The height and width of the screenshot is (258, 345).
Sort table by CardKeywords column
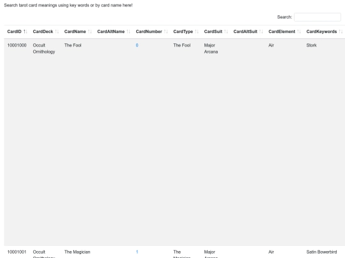(x=324, y=32)
